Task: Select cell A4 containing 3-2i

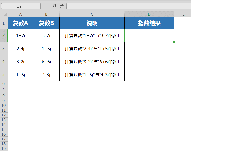Action: [x=20, y=62]
